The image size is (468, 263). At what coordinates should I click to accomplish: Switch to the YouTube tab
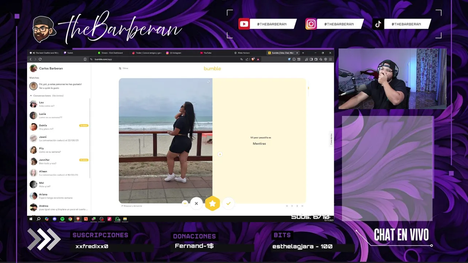coord(215,53)
